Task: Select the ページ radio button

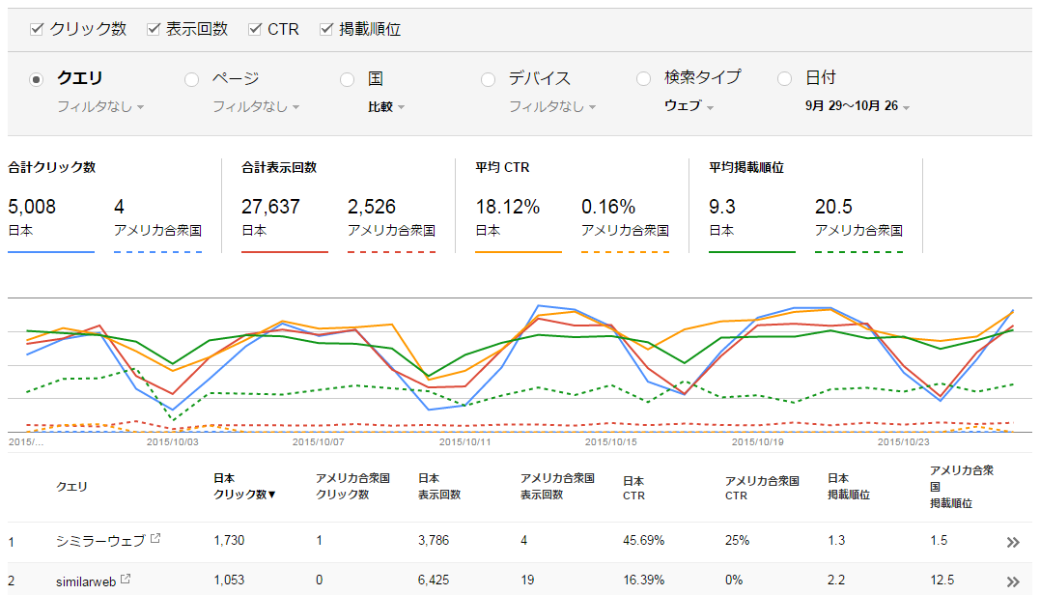Action: pos(191,79)
